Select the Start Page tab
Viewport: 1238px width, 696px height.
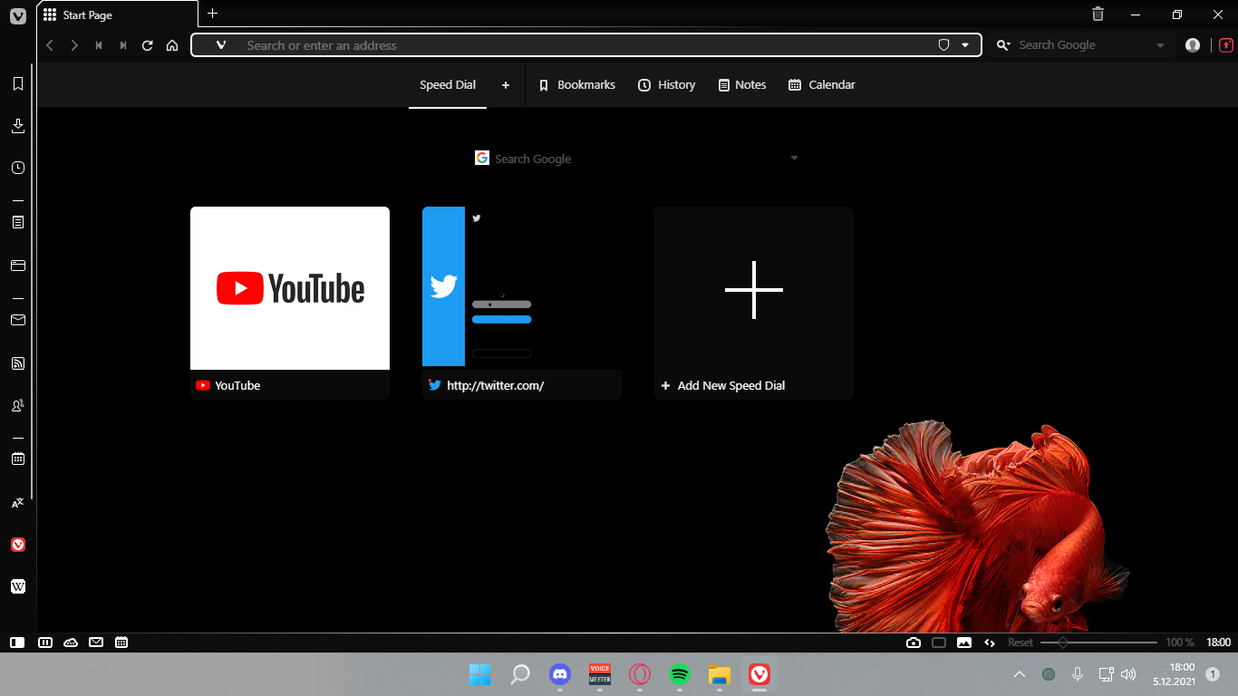[x=118, y=14]
